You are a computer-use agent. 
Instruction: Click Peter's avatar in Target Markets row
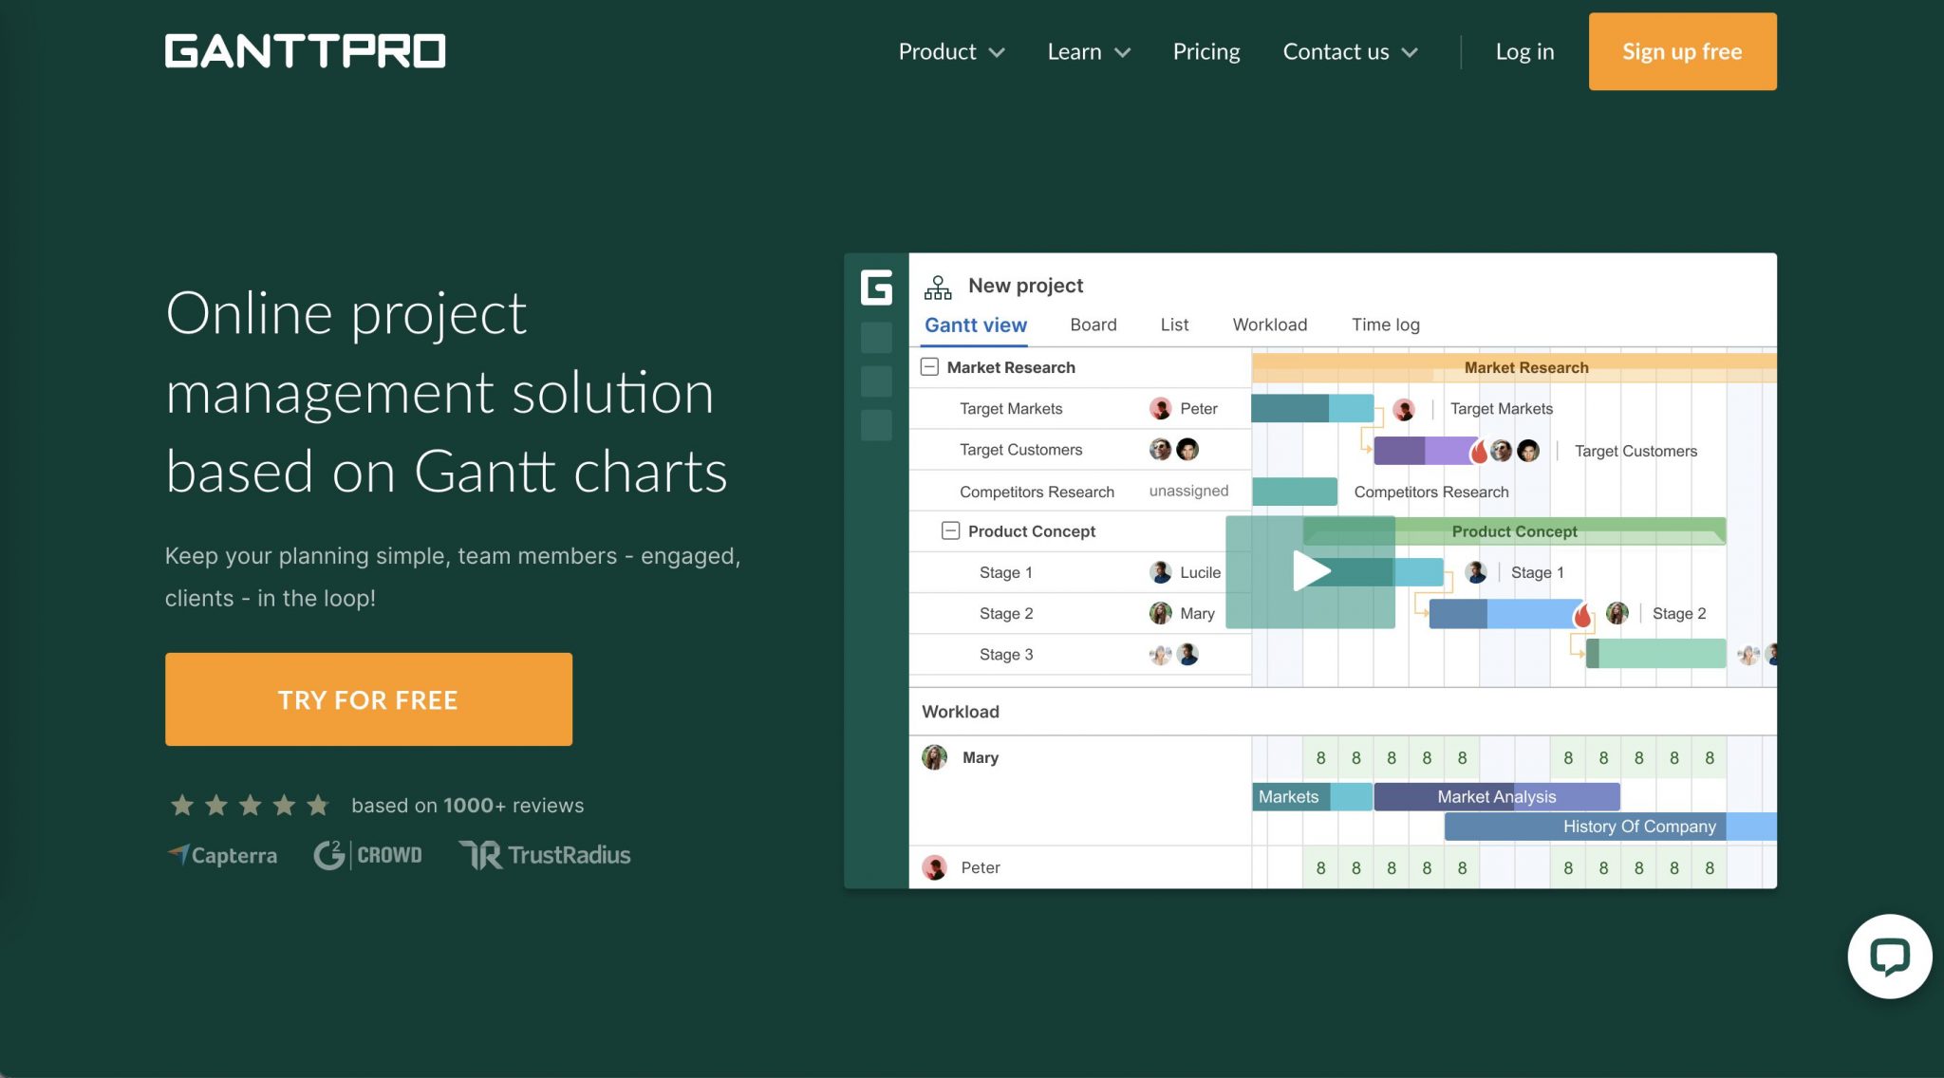(1160, 409)
